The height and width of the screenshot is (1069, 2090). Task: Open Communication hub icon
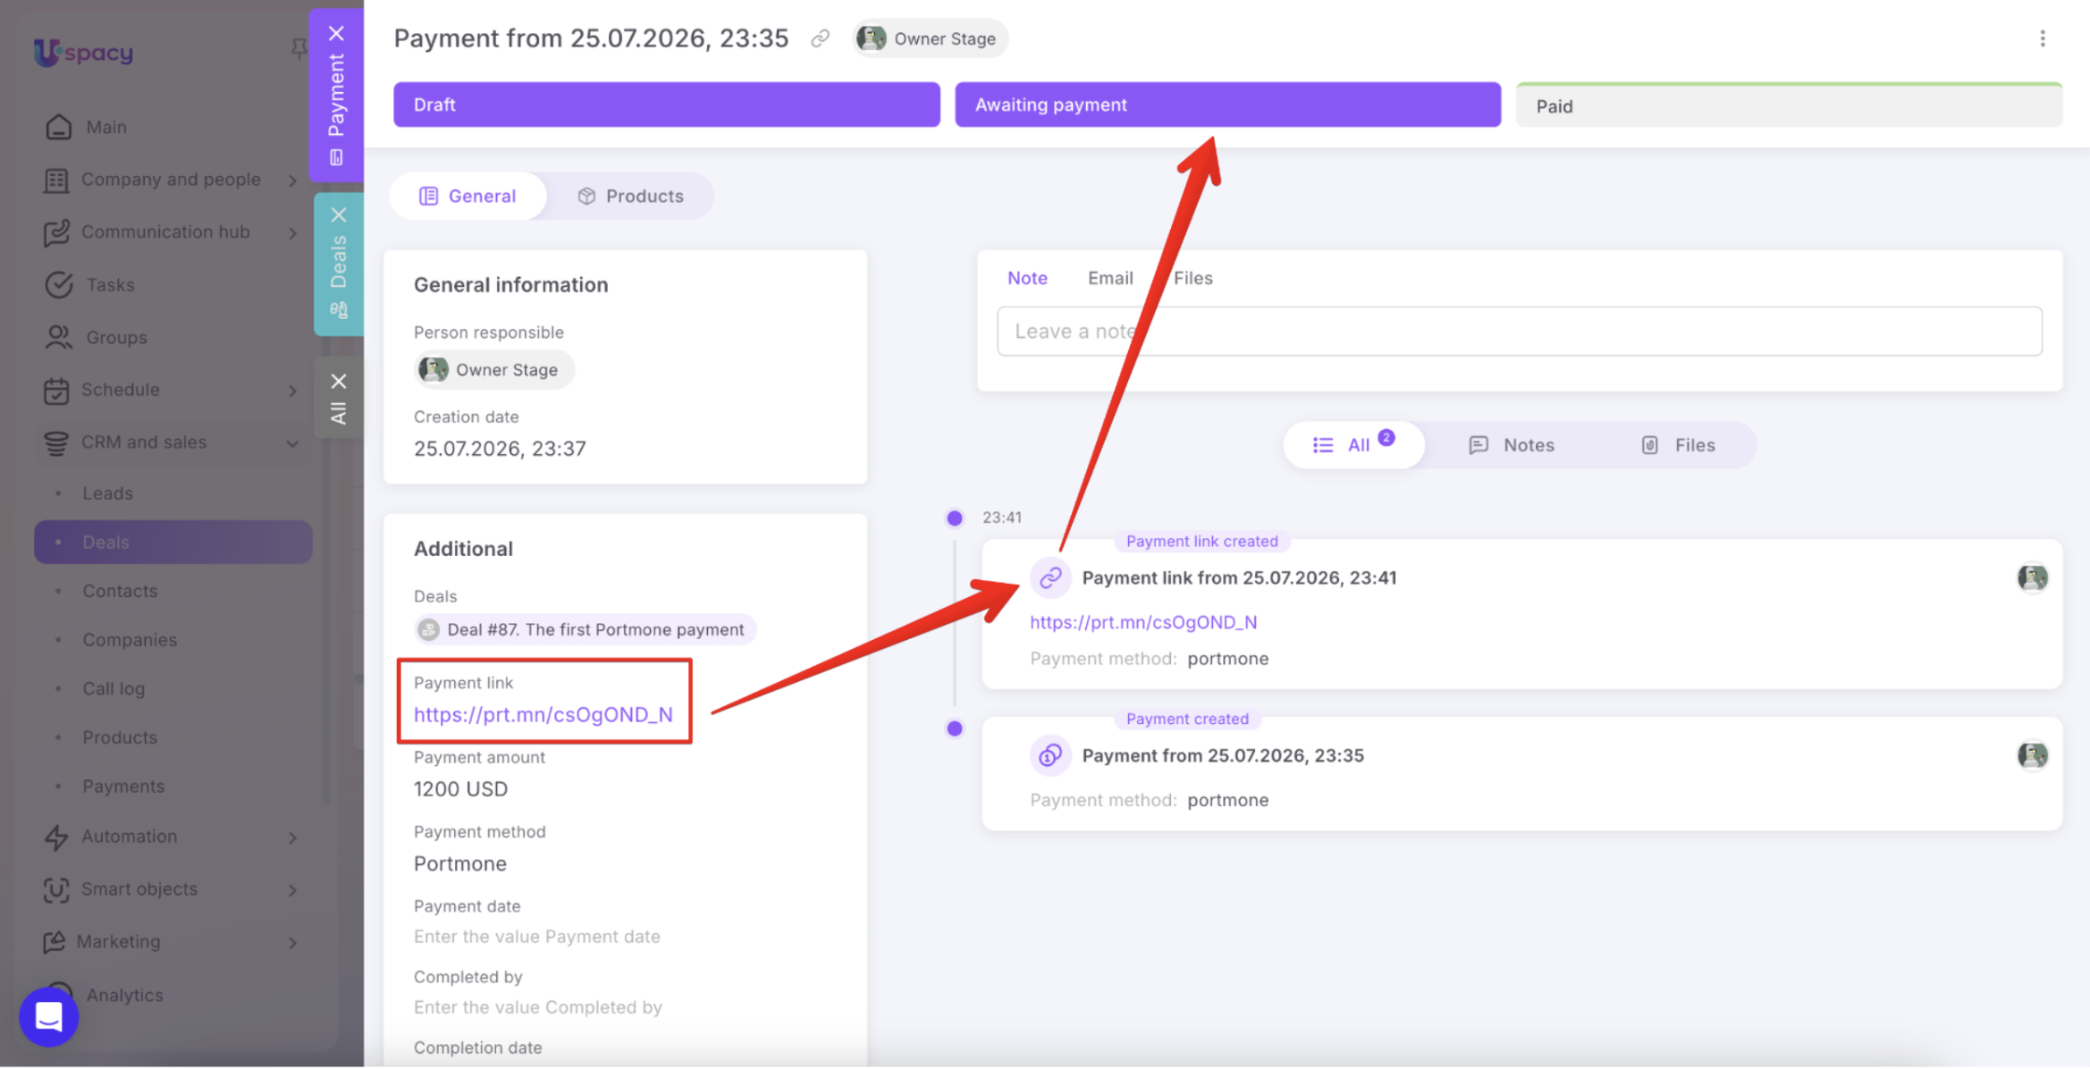56,232
